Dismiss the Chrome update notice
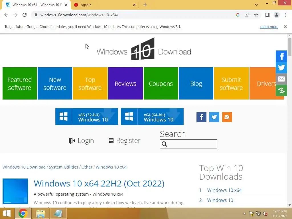 tap(285, 27)
